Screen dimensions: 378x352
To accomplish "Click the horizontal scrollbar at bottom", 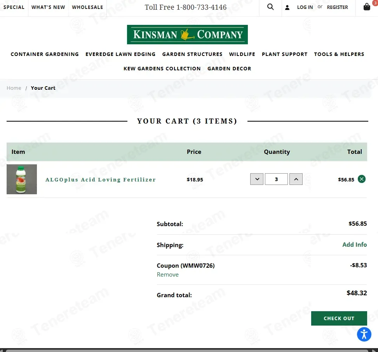I will 187,350.
